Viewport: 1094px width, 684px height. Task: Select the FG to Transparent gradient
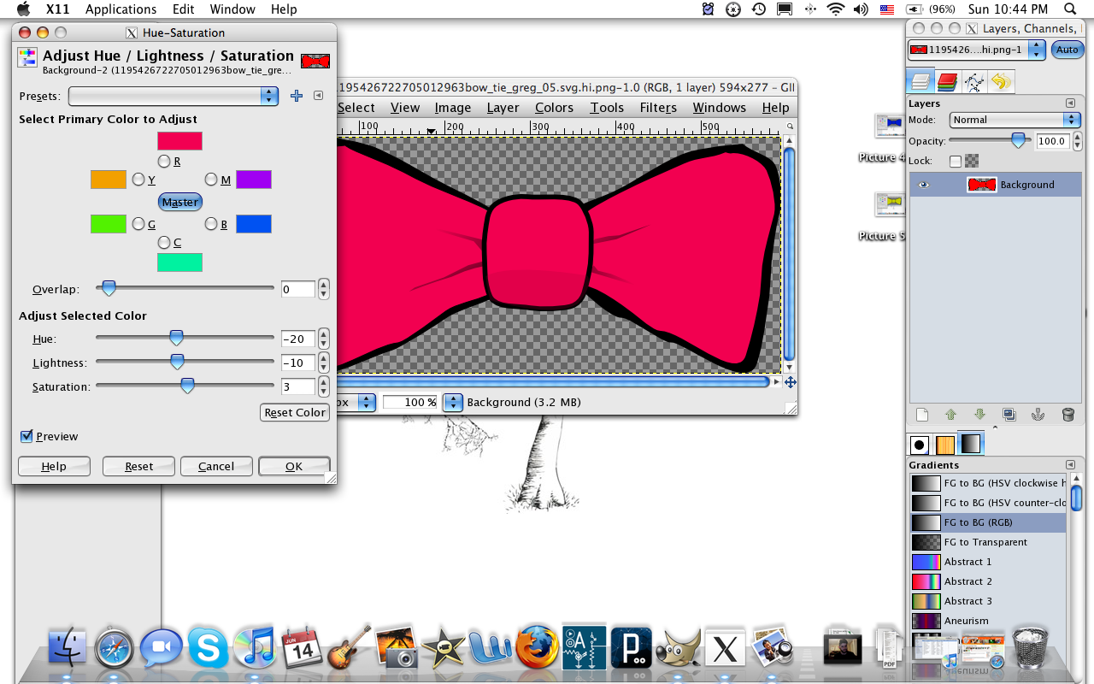coord(988,542)
